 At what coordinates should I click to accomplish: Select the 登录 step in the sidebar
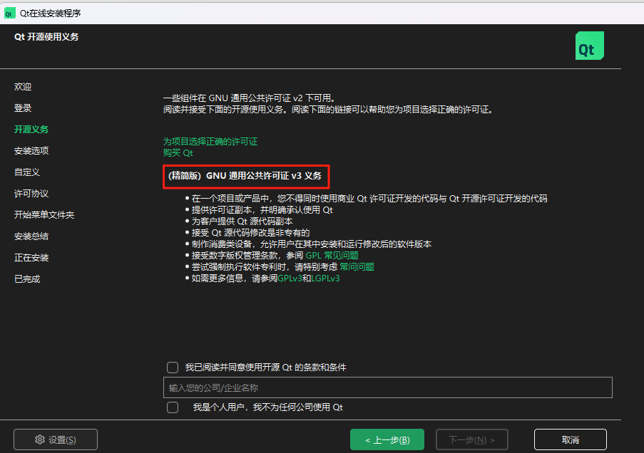(x=23, y=108)
